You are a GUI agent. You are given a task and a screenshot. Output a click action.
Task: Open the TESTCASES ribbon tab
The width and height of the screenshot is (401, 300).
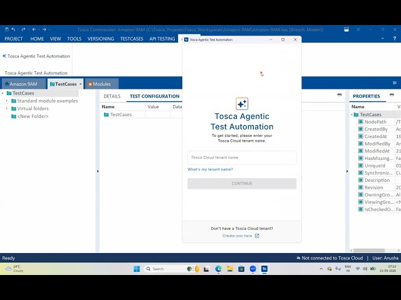(132, 39)
